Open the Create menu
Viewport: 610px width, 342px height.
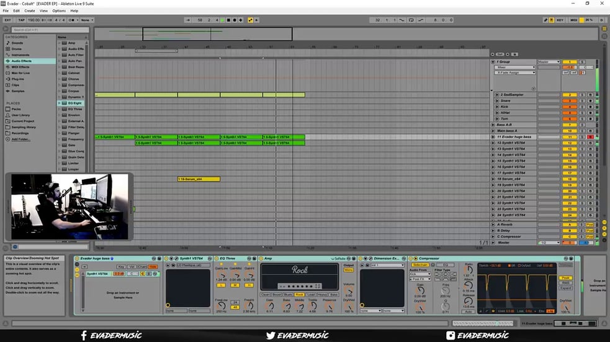[30, 11]
